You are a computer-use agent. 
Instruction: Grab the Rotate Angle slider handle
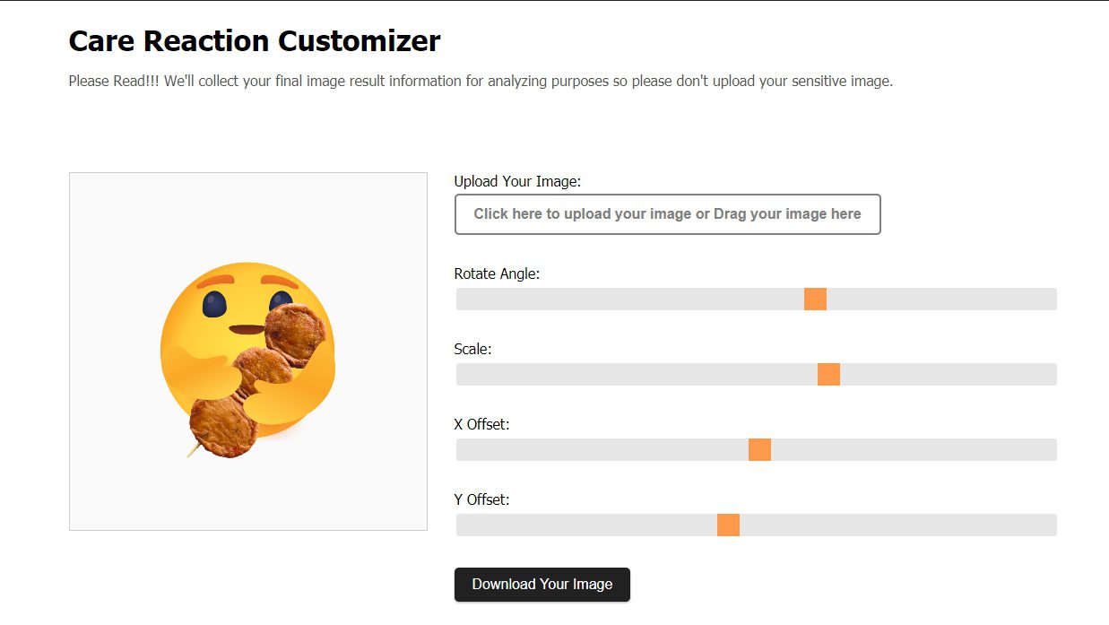[815, 299]
